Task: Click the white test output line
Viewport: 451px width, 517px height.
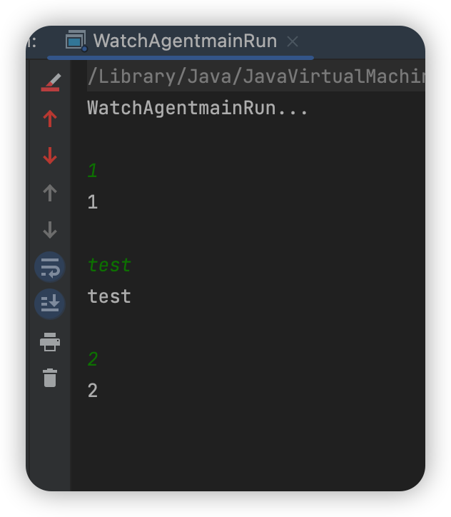Action: [109, 296]
